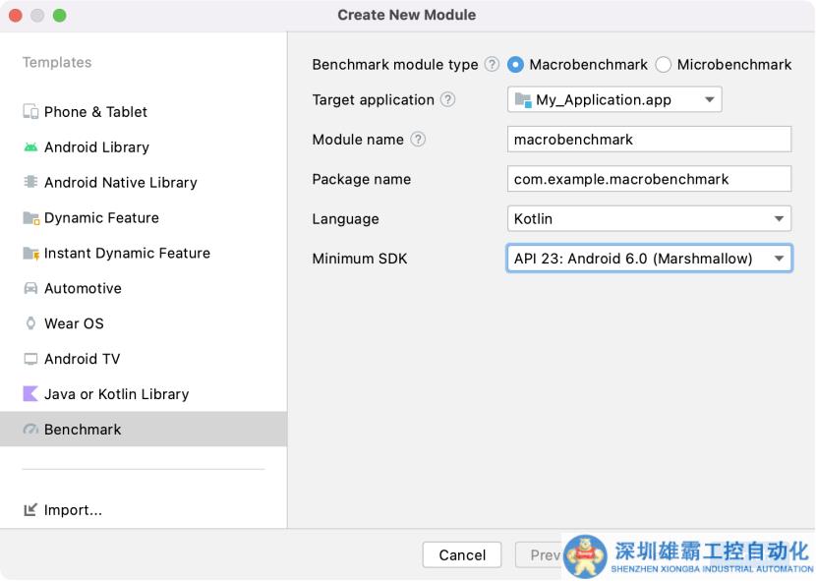This screenshot has width=816, height=581.
Task: Click the Kotlin library icon
Action: click(30, 394)
